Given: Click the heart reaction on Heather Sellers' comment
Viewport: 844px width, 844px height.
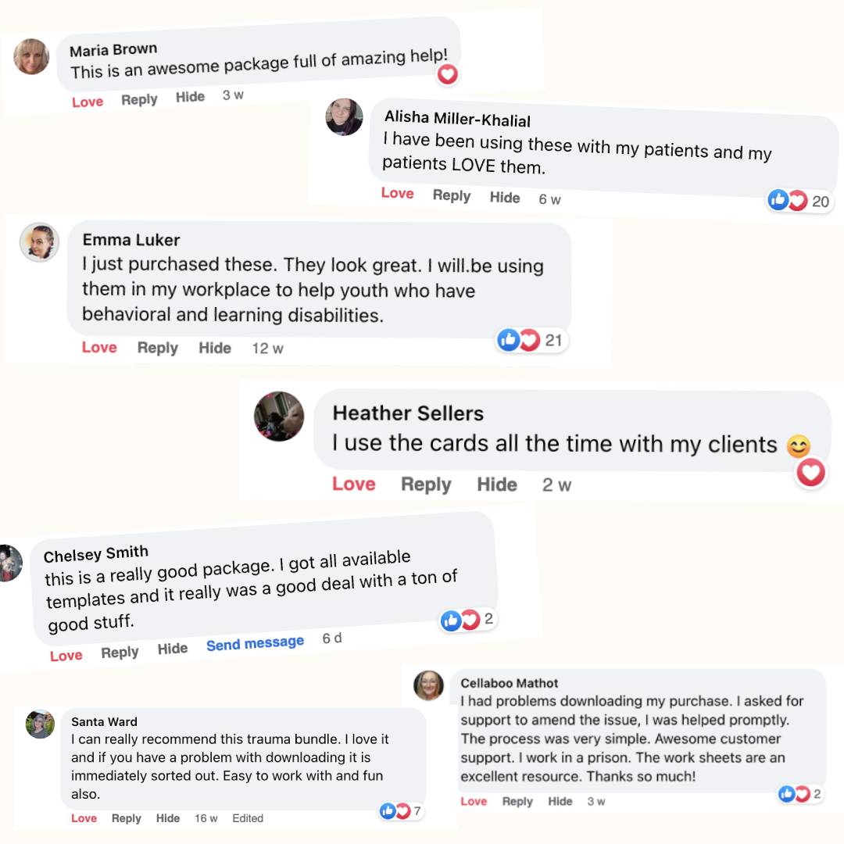Looking at the screenshot, I should click(x=810, y=472).
